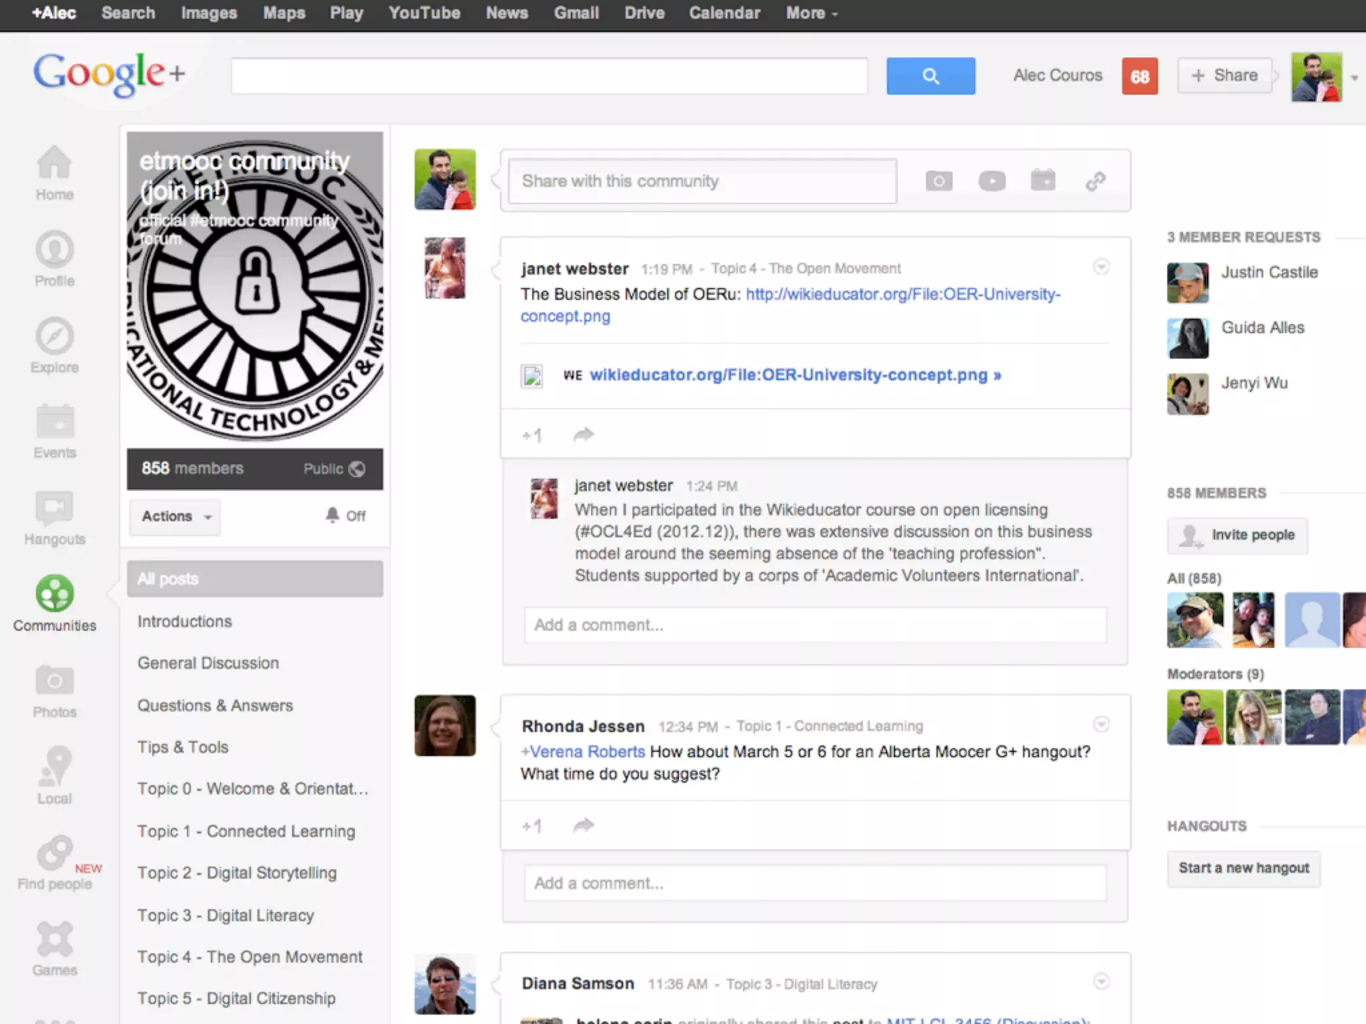Image resolution: width=1366 pixels, height=1024 pixels.
Task: +1 janet webster's OERu post
Action: tap(532, 435)
